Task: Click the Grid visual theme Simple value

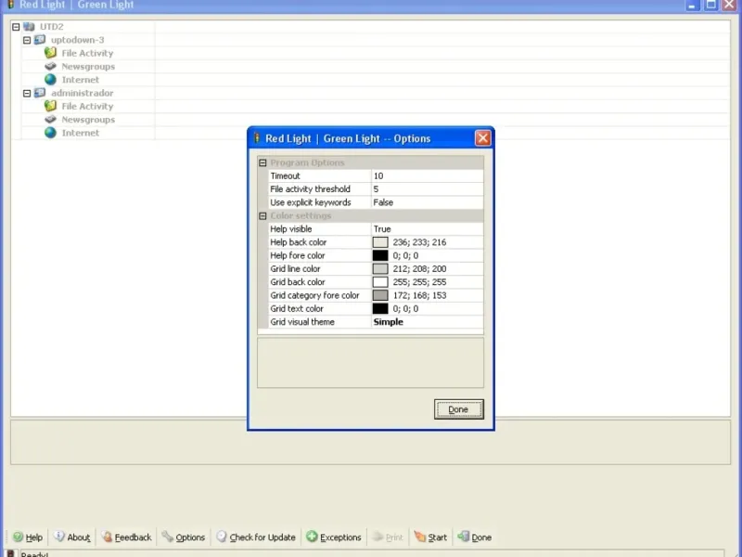Action: click(428, 321)
